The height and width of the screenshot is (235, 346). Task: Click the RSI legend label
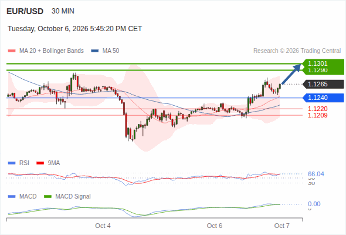(24, 163)
